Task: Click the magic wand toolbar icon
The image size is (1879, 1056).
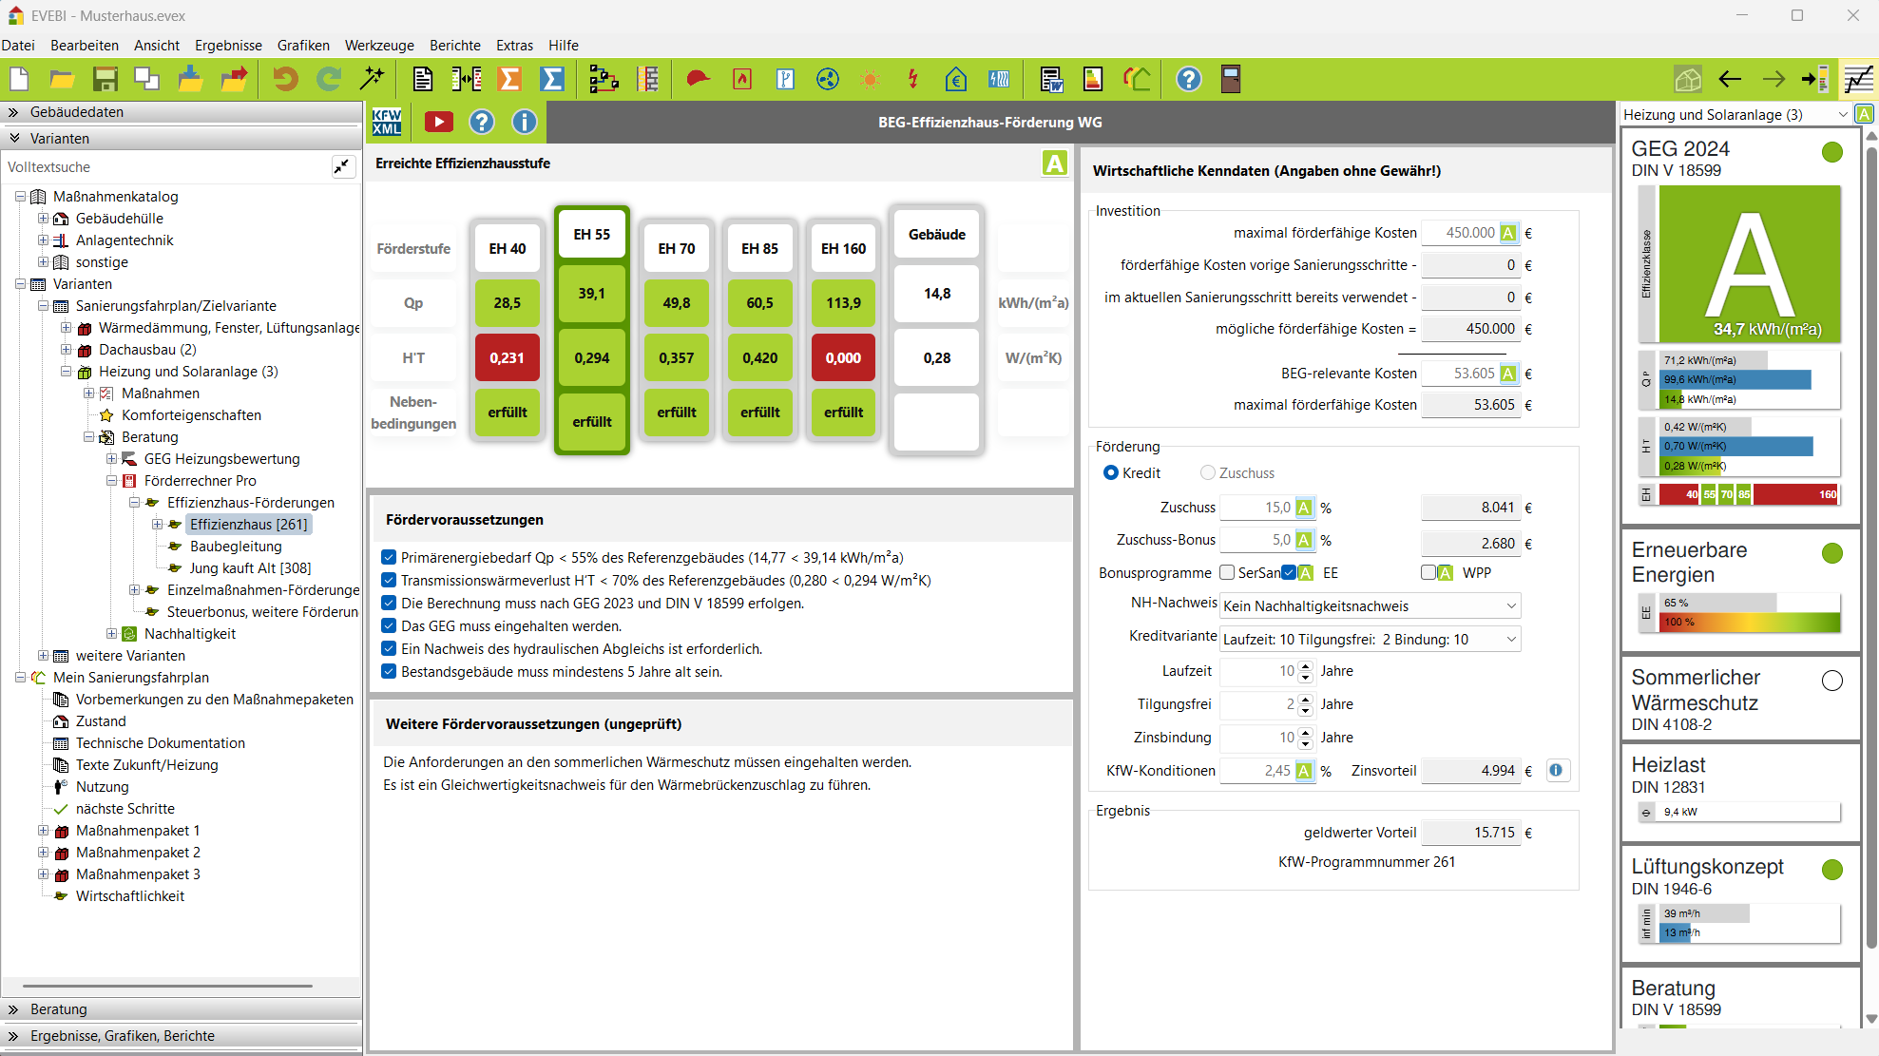Action: click(x=372, y=80)
